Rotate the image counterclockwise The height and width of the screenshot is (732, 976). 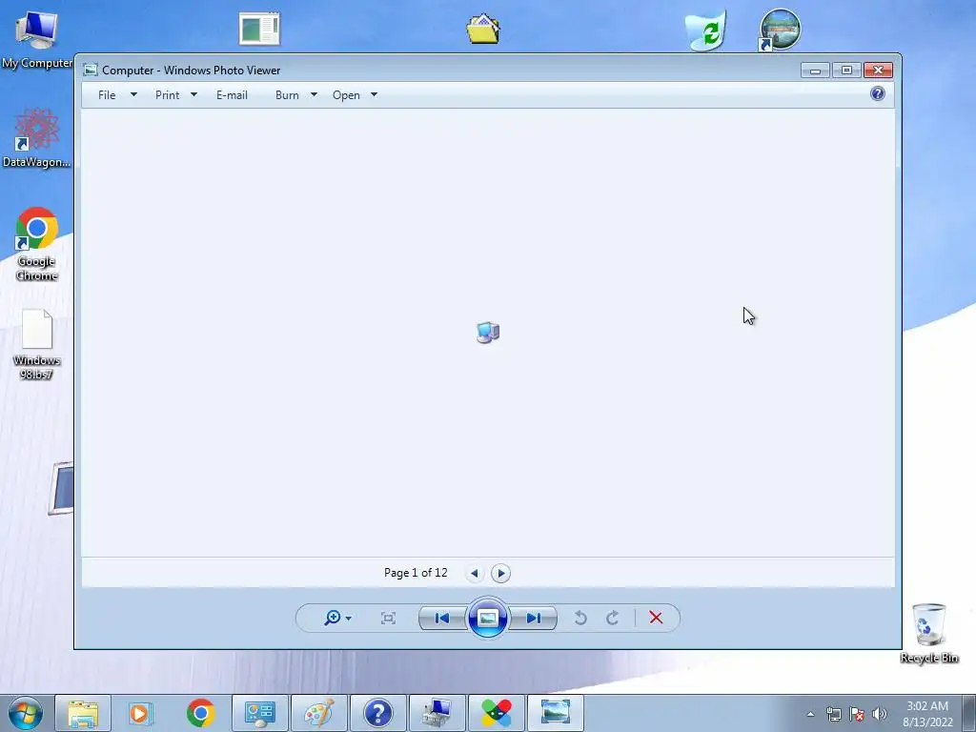click(x=580, y=618)
